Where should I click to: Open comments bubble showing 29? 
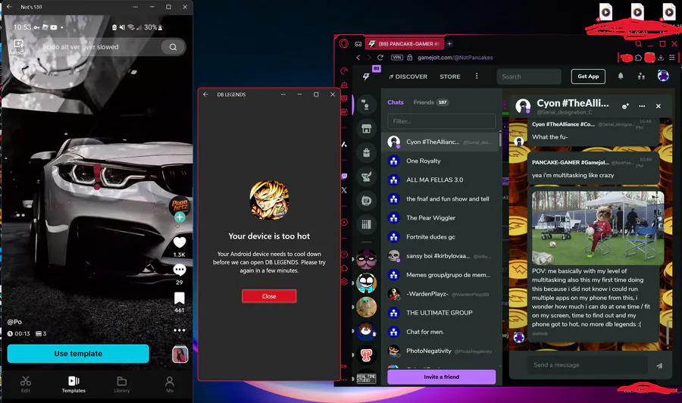pyautogui.click(x=179, y=270)
